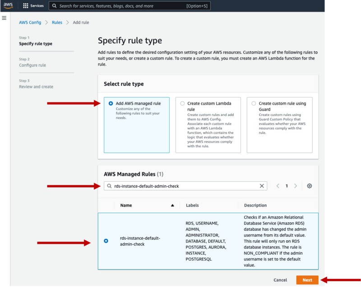Click the Description column header
Screen dimensions: 361x287
coord(255,205)
